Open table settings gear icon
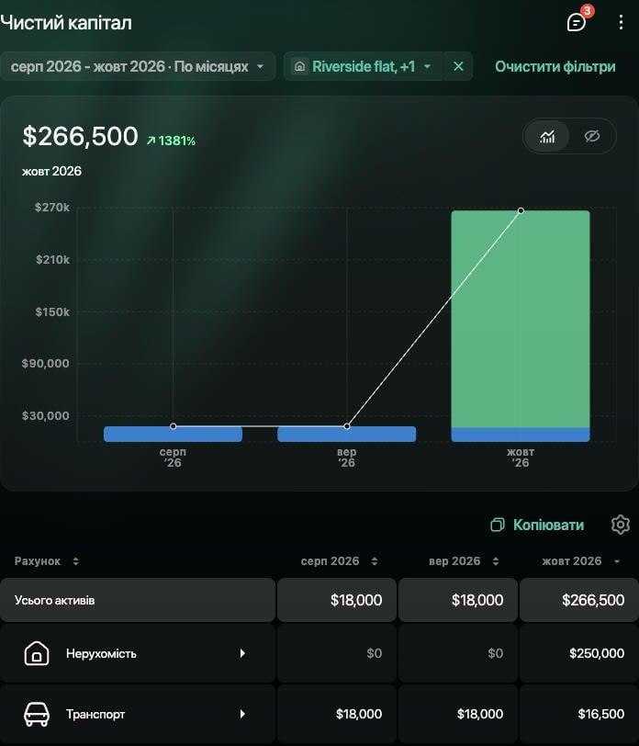This screenshot has height=746, width=639. pyautogui.click(x=620, y=525)
